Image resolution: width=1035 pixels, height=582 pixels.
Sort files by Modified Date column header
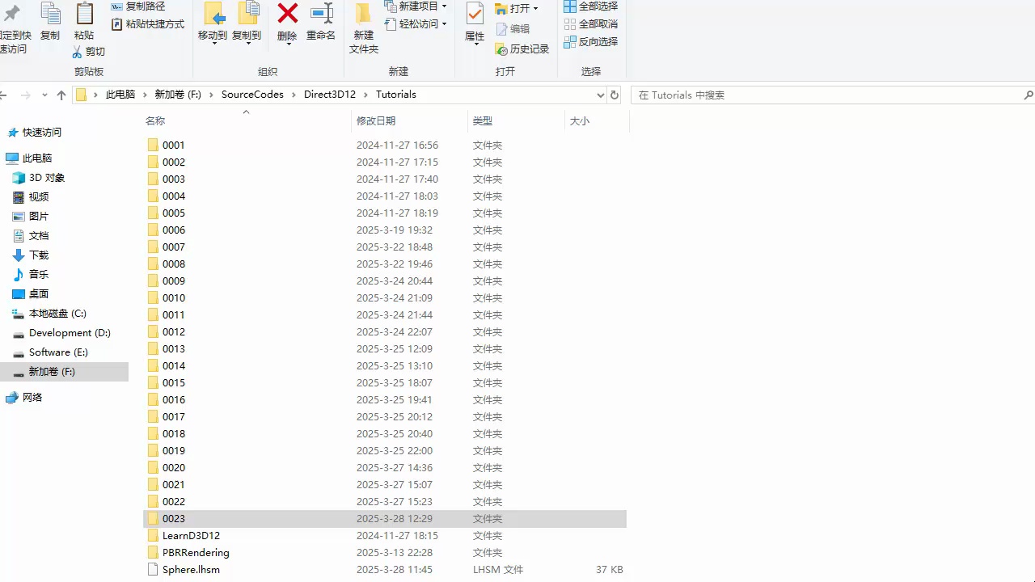pos(376,121)
